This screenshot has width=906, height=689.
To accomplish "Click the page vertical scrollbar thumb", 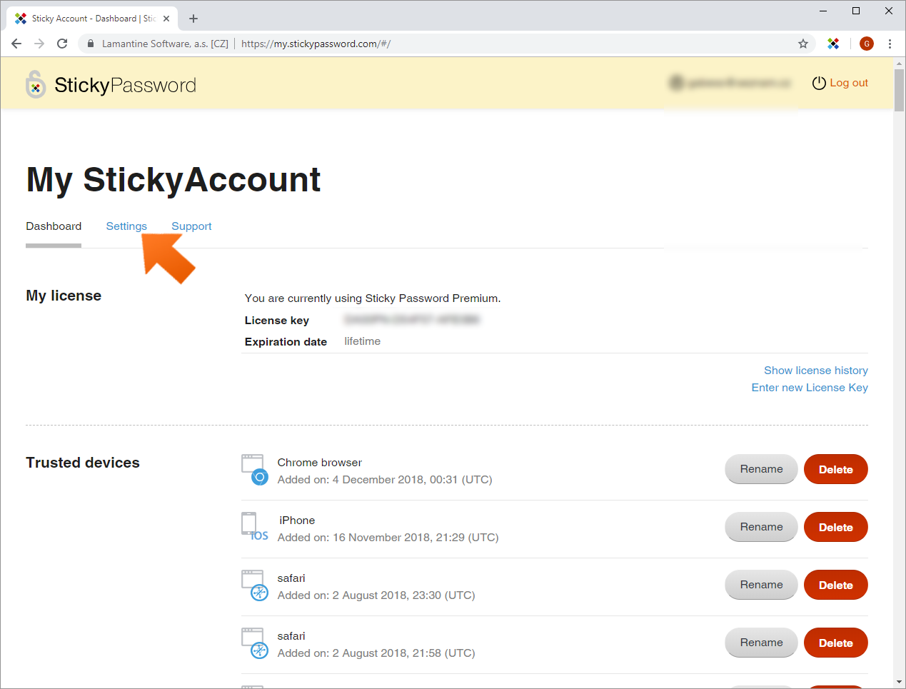I will point(899,89).
